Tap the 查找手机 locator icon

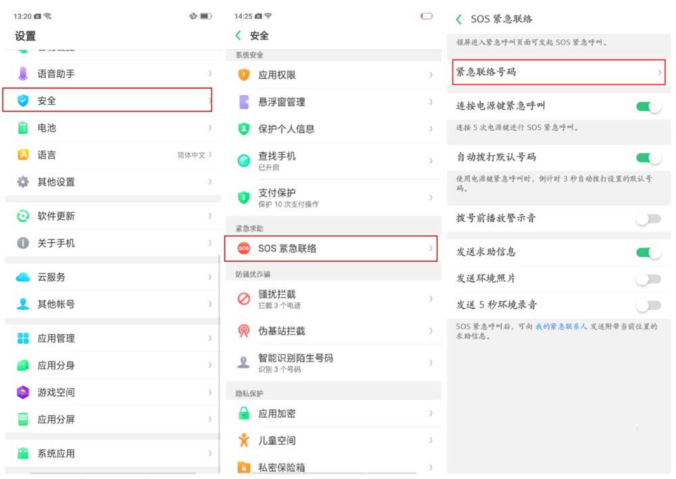point(244,160)
